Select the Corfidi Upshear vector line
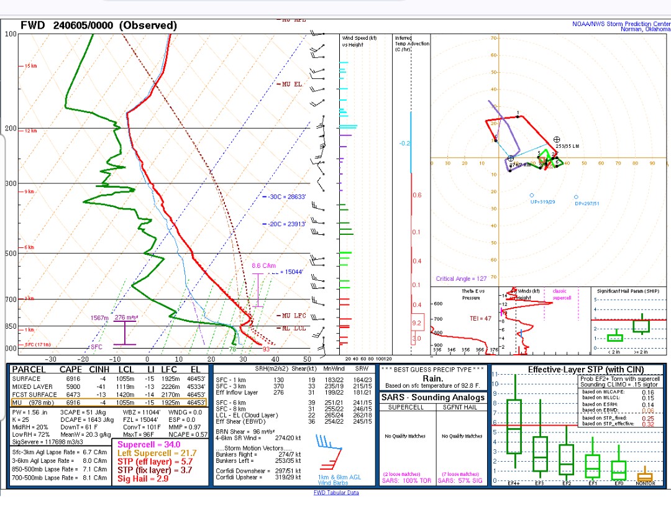Screen dimensions: 671x512 (x=258, y=477)
